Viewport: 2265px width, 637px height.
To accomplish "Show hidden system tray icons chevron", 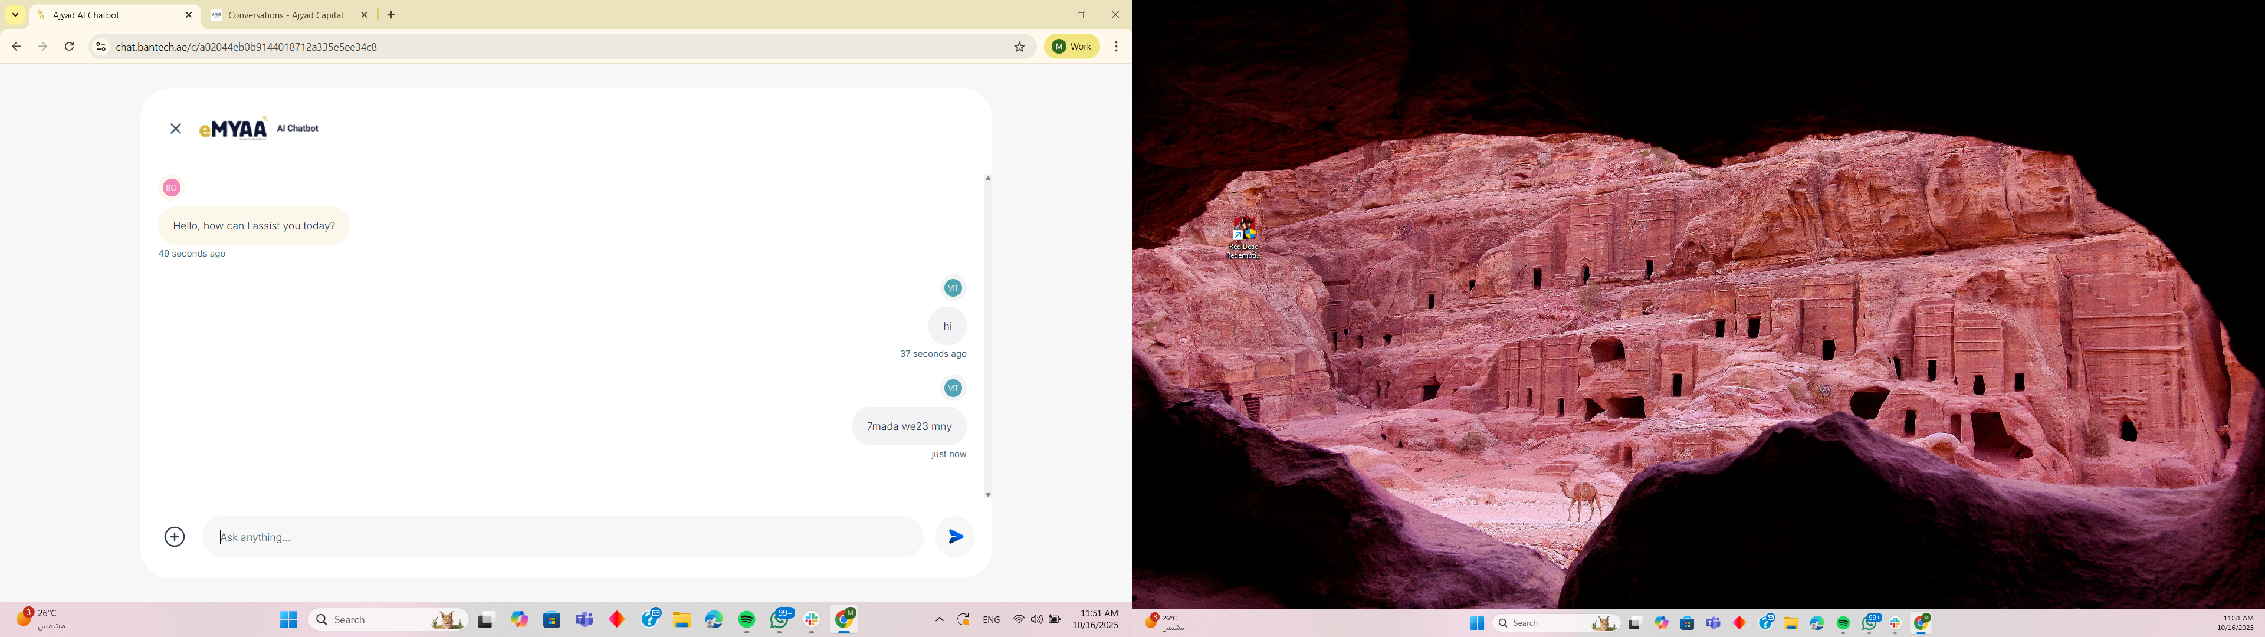I will point(939,619).
